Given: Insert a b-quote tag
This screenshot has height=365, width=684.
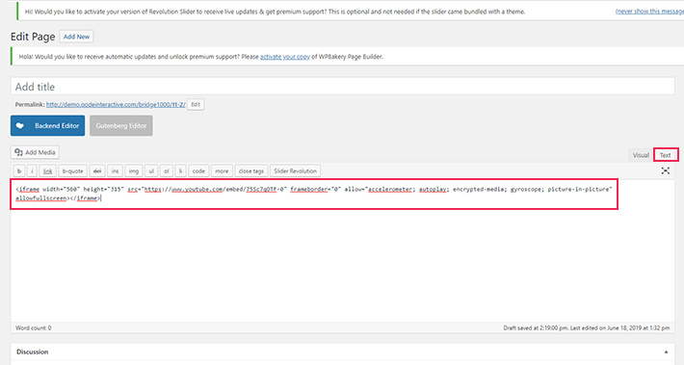Looking at the screenshot, I should (72, 171).
